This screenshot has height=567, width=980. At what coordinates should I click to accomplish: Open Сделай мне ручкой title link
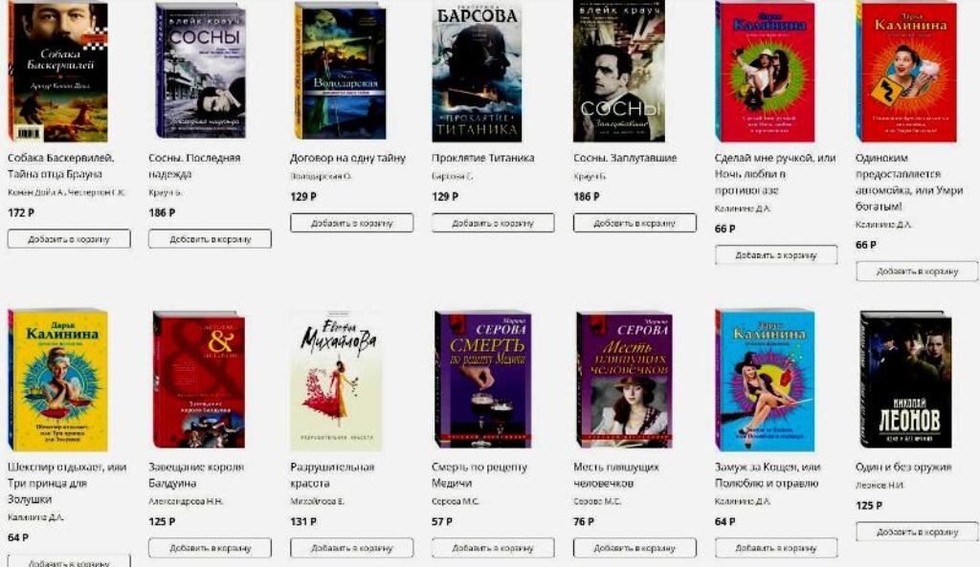[x=775, y=174]
